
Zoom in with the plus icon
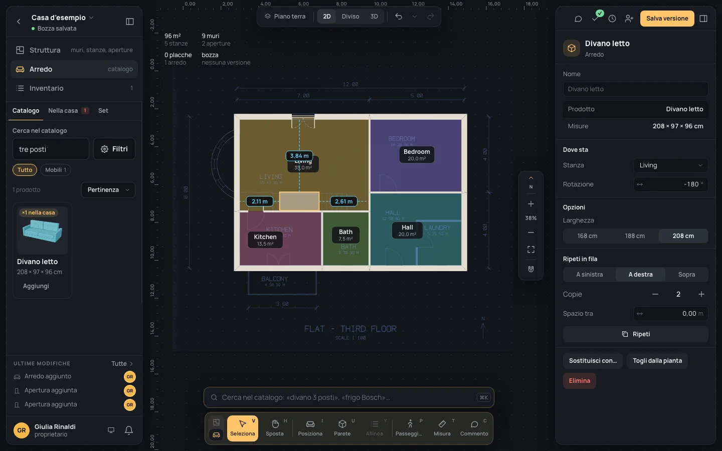531,204
